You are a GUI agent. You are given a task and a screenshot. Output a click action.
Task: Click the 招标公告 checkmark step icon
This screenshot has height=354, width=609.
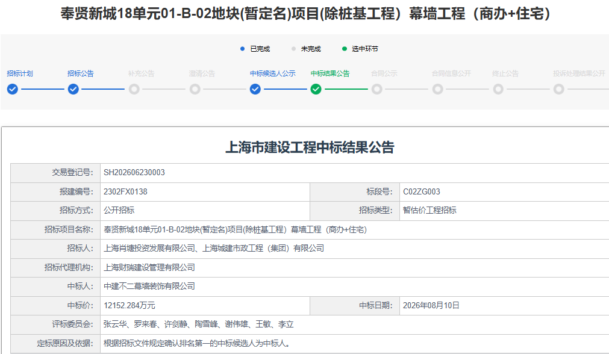pos(73,89)
